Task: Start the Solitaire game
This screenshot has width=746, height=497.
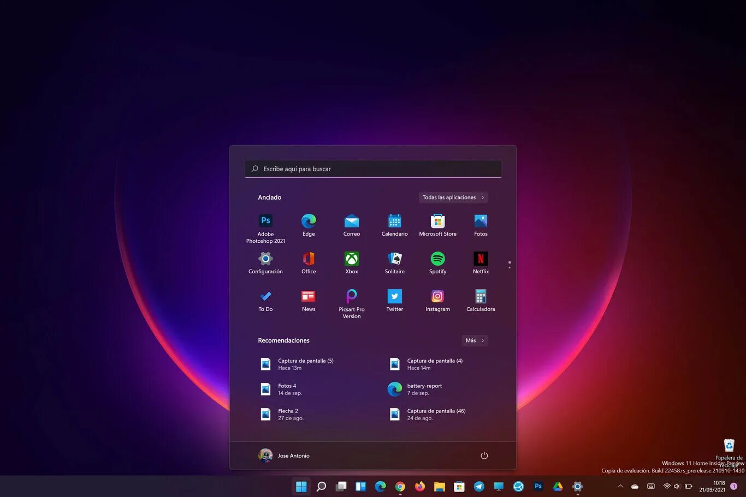Action: [x=395, y=262]
